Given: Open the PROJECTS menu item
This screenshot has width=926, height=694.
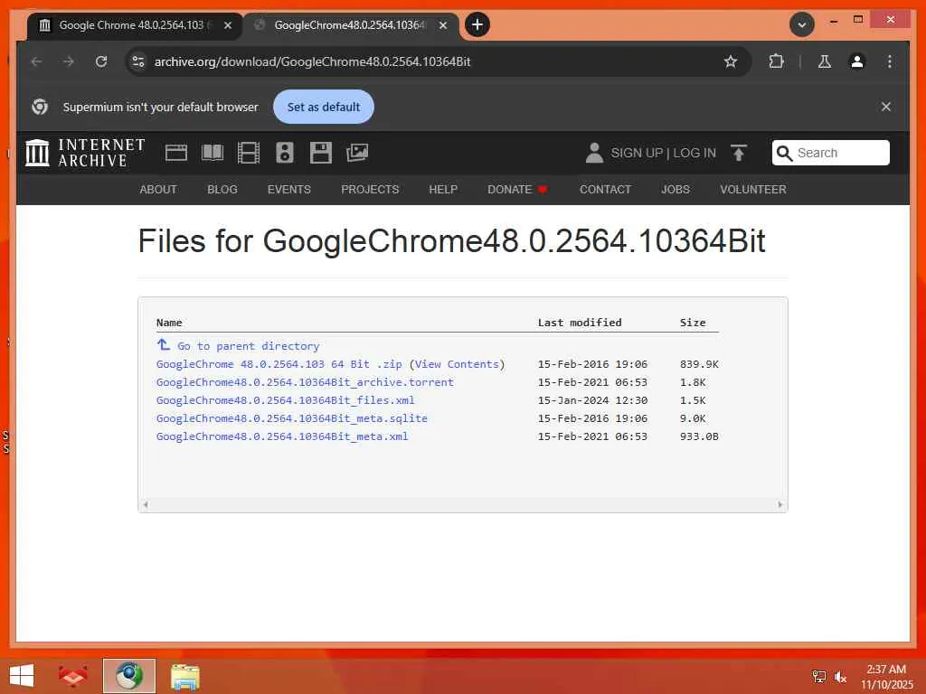Looking at the screenshot, I should [370, 190].
